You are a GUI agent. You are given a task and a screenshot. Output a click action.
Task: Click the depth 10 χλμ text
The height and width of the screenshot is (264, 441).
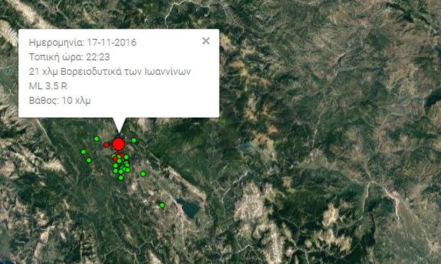tap(76, 101)
